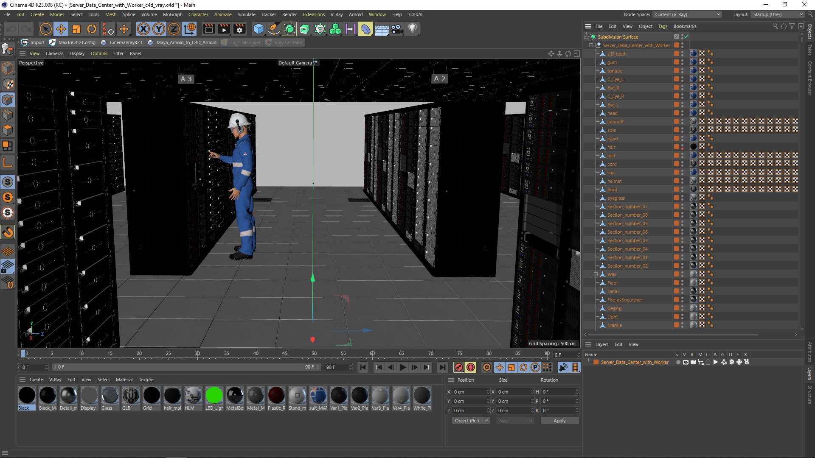This screenshot has height=458, width=815.
Task: Add a Cube primitive object
Action: 259,29
